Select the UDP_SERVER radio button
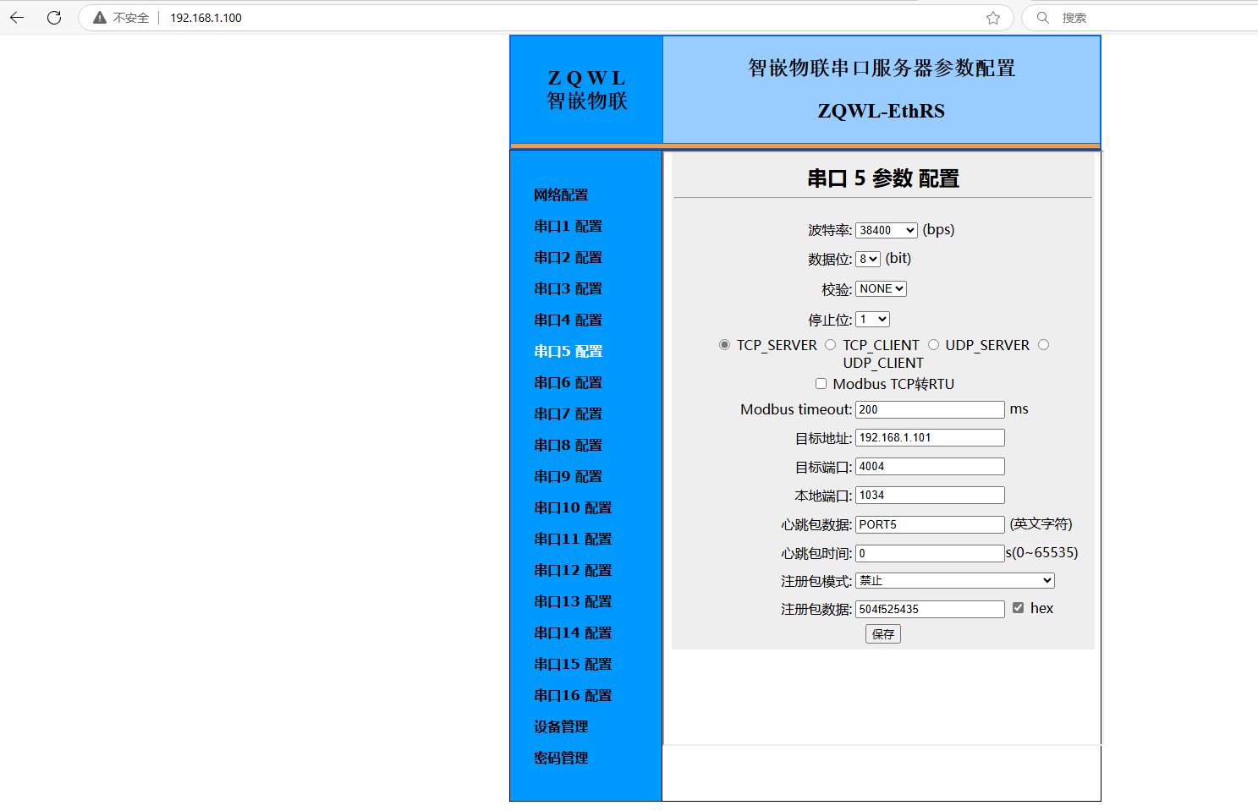1258x811 pixels. (x=934, y=345)
